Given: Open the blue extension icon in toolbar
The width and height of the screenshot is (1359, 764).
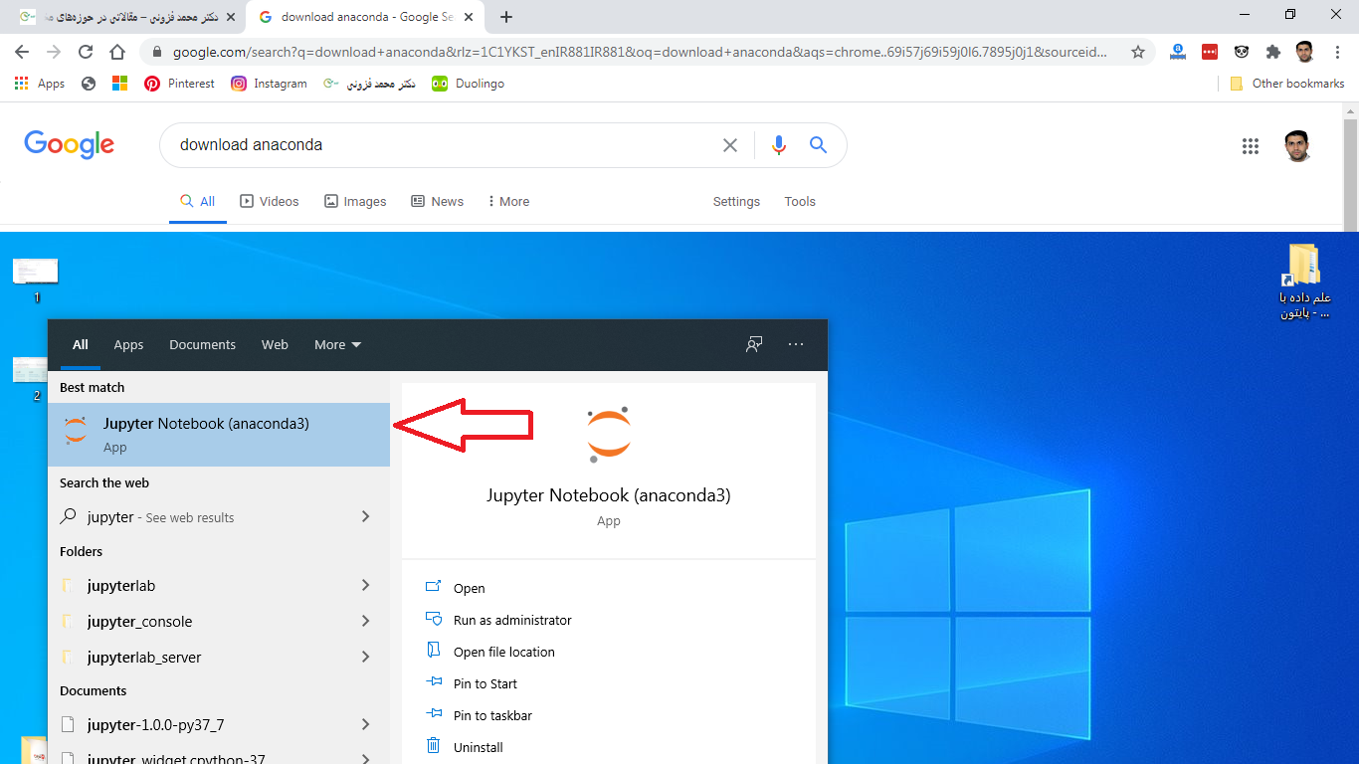Looking at the screenshot, I should (1177, 52).
